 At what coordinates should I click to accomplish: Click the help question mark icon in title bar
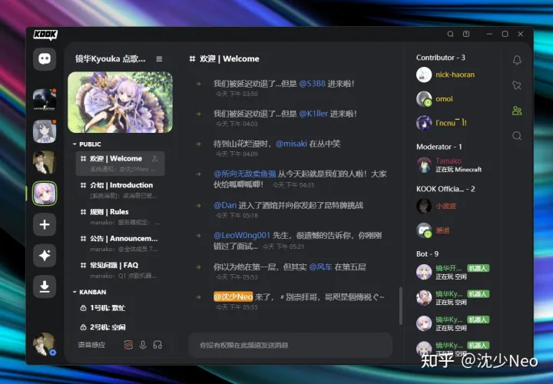(466, 35)
